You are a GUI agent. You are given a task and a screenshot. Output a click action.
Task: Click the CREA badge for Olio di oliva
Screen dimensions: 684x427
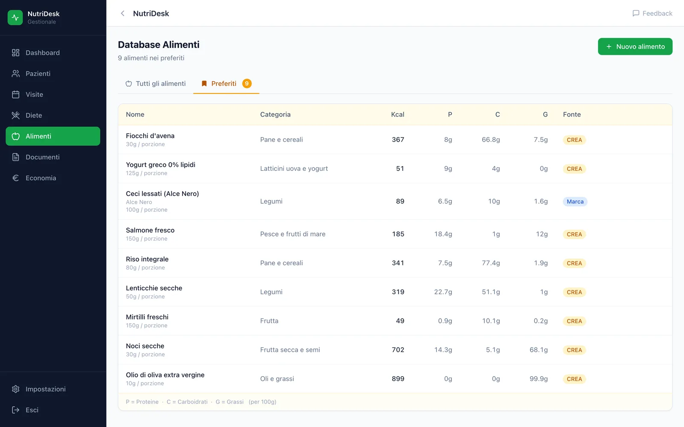pos(574,379)
